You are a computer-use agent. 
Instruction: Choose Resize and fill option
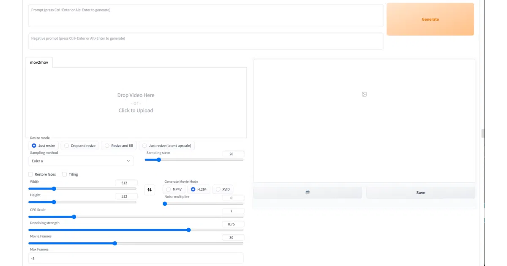click(119, 146)
